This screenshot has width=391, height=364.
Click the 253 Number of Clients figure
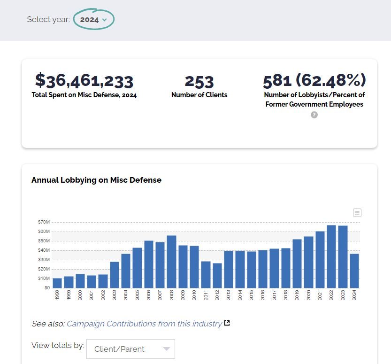tap(199, 81)
